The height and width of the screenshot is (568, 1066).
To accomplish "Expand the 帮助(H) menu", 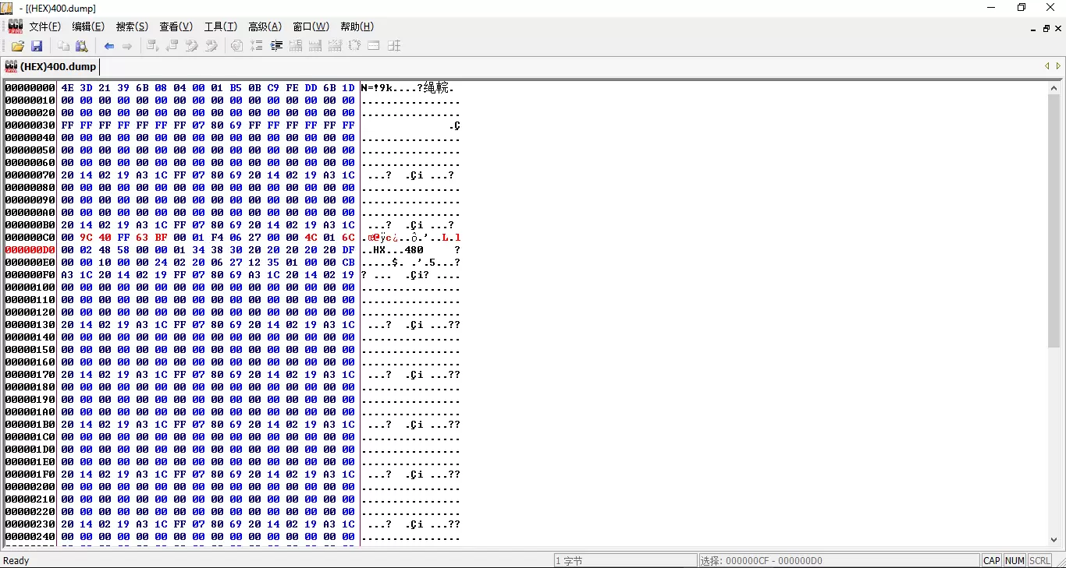I will [357, 26].
